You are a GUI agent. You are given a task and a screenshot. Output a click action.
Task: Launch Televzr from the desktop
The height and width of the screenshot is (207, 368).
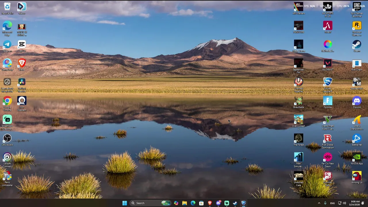[x=22, y=8]
